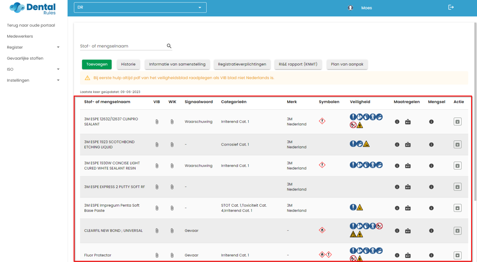This screenshot has width=477, height=262.
Task: Open Informatie van samenstelling
Action: click(177, 64)
